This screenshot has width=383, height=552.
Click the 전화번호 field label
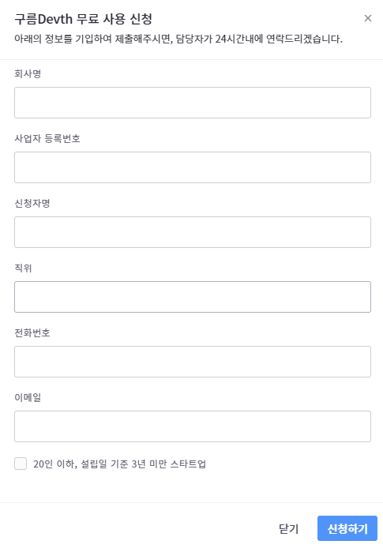click(x=32, y=332)
